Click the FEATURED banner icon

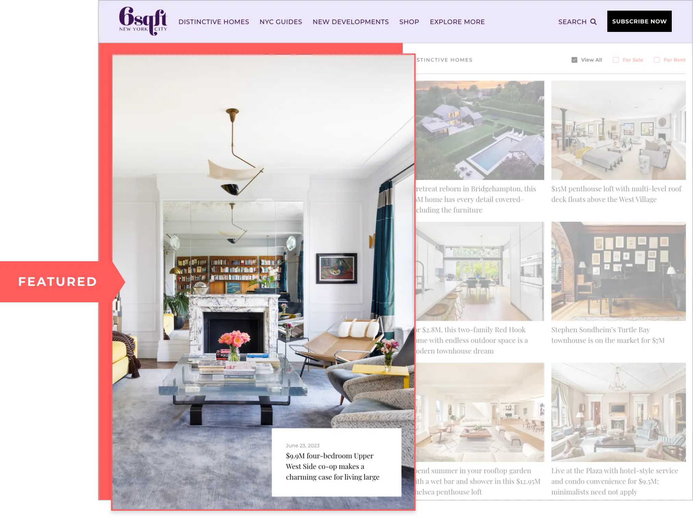tap(58, 281)
